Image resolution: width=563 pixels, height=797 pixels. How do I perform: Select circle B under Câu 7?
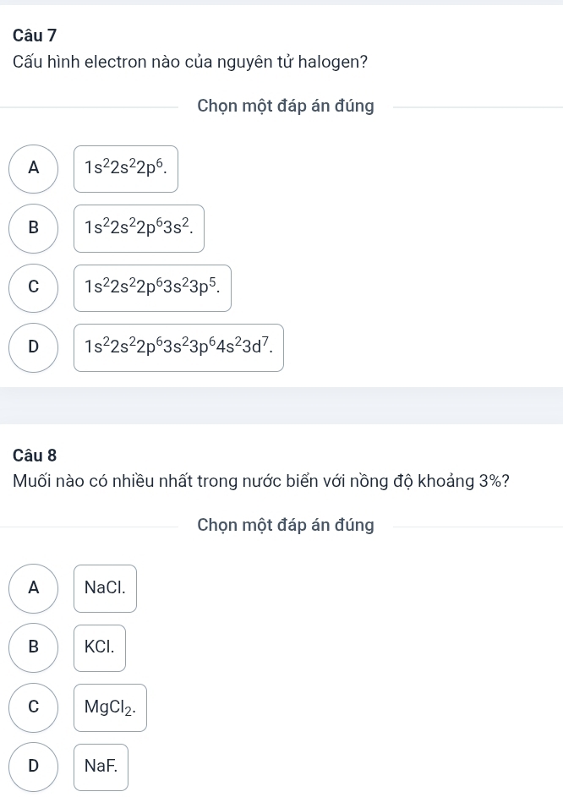(34, 227)
